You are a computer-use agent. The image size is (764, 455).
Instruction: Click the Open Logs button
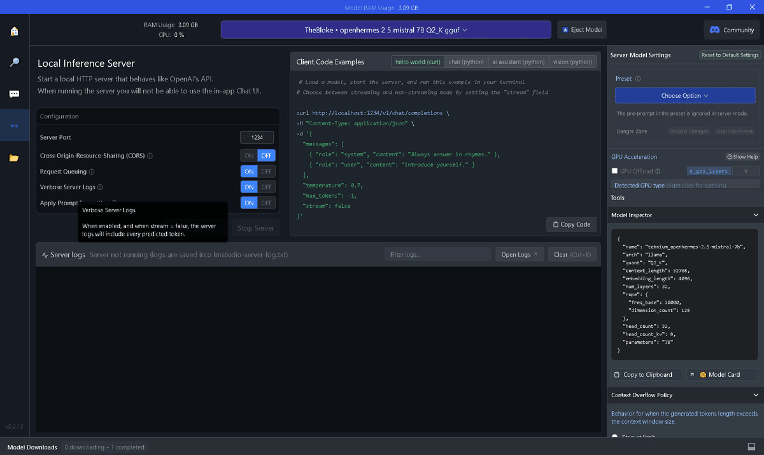pos(520,255)
